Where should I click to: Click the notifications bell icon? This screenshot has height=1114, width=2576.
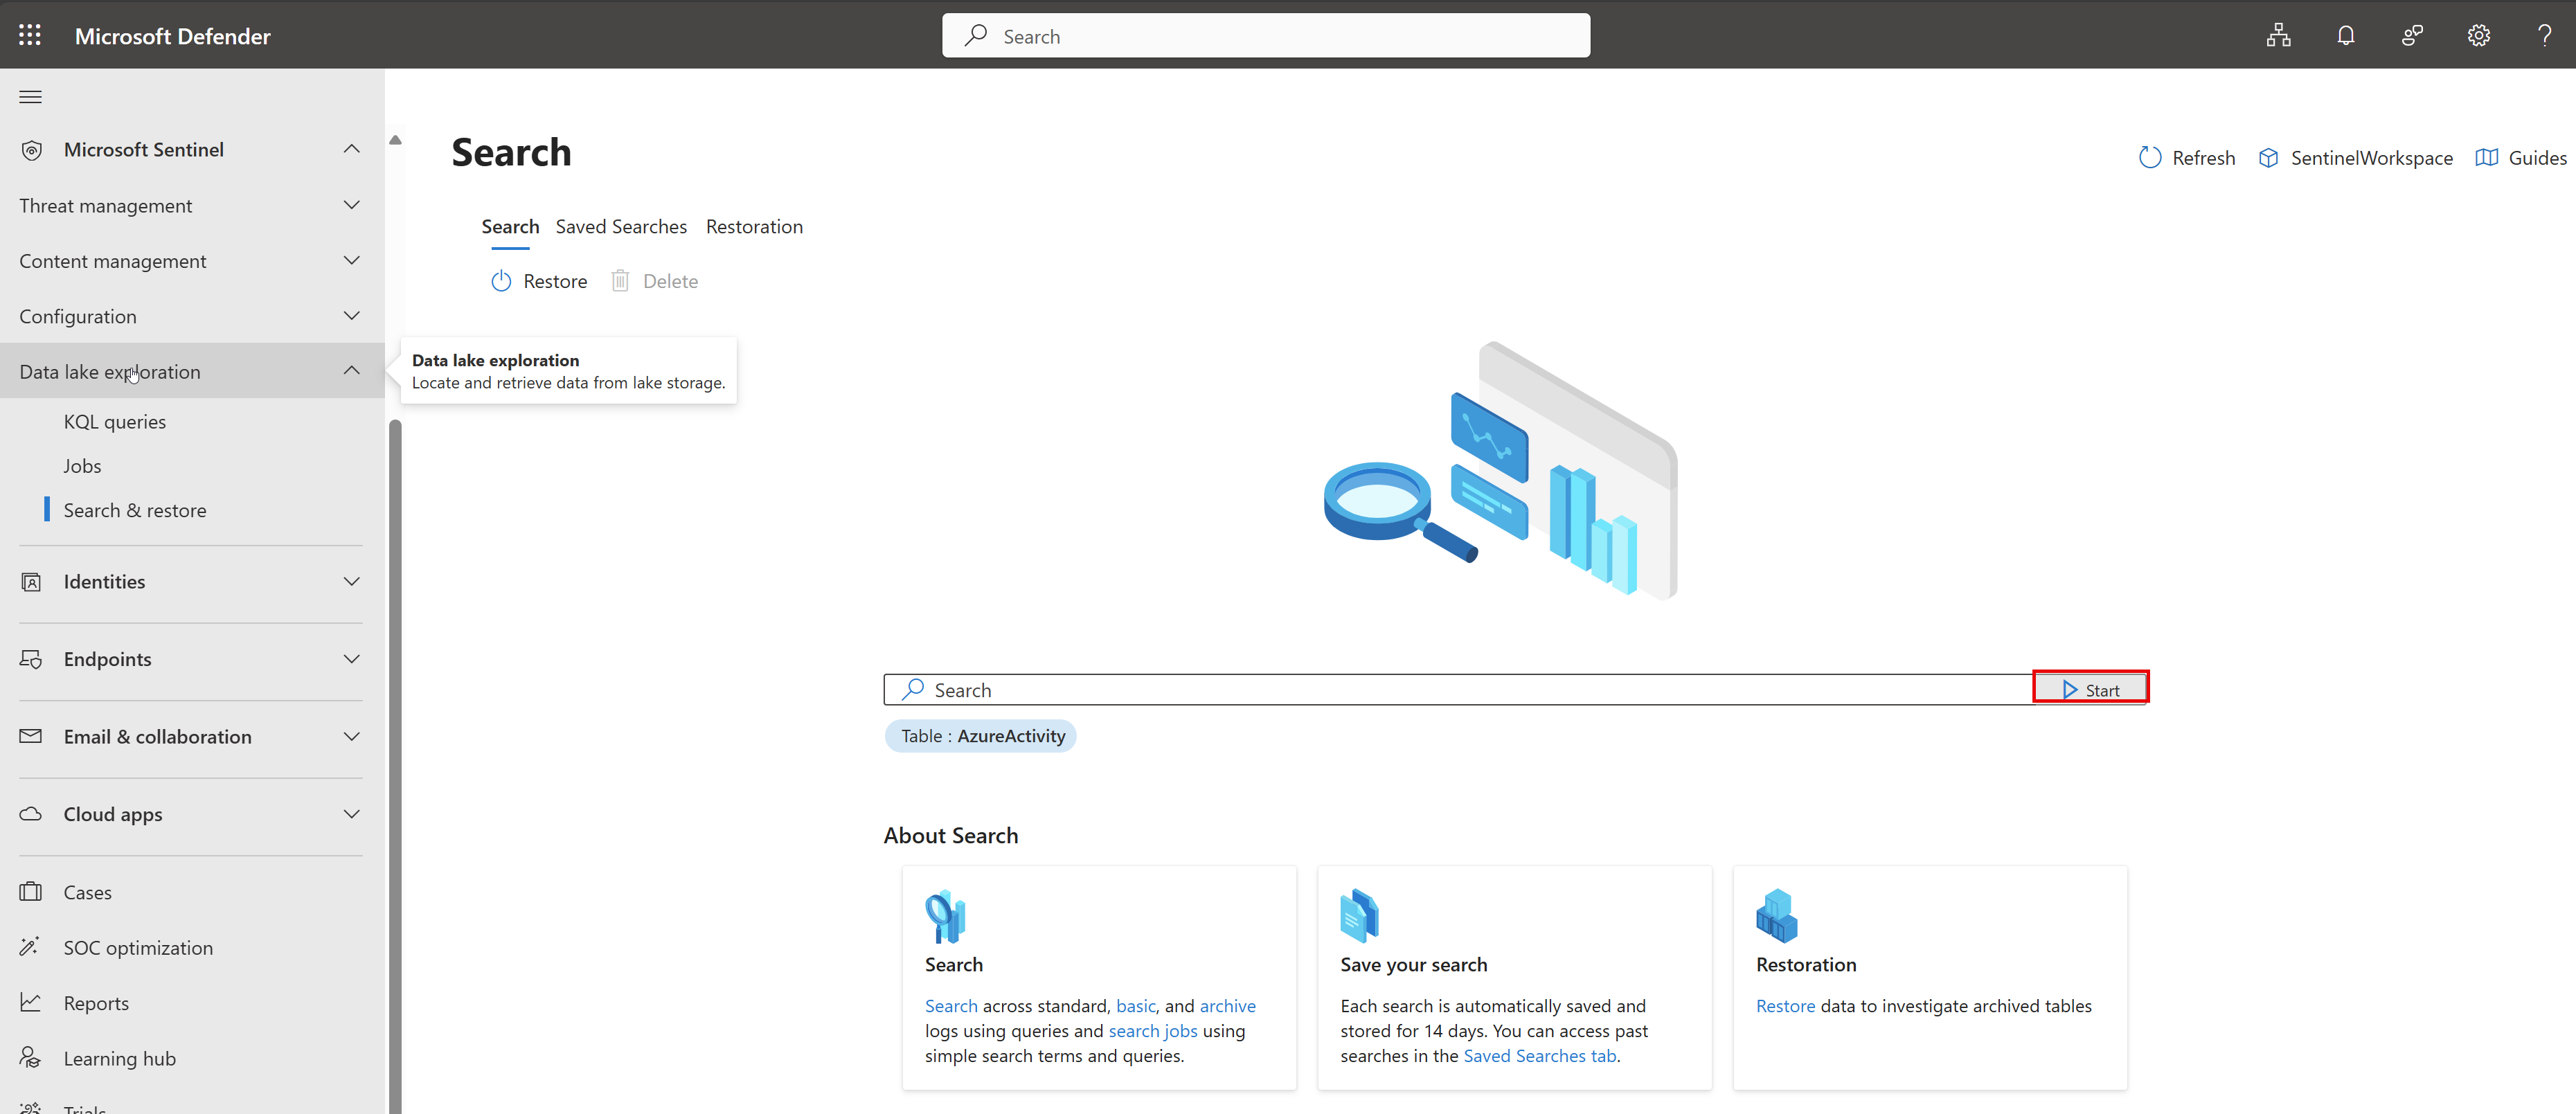tap(2345, 35)
